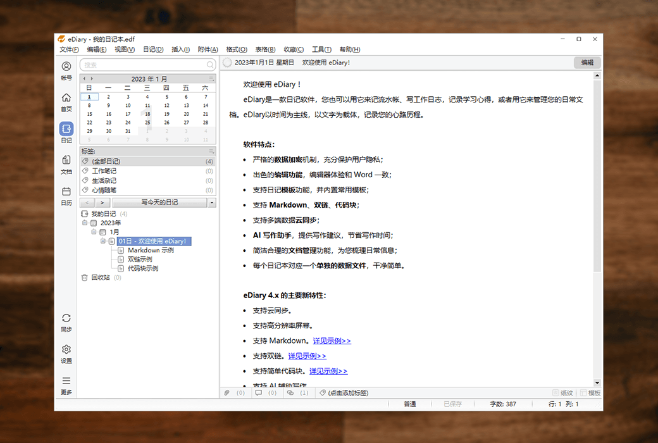The width and height of the screenshot is (658, 443).
Task: Click the search magnifier icon
Action: [210, 65]
